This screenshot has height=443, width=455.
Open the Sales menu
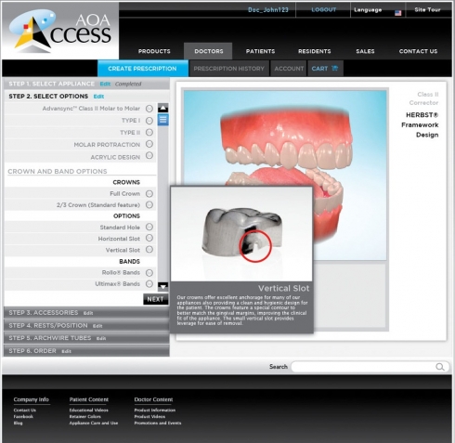(x=365, y=51)
